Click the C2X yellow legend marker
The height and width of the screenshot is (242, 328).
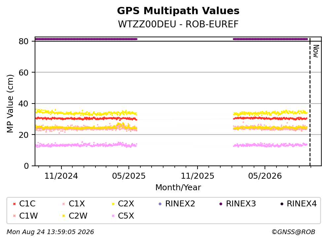(113, 204)
